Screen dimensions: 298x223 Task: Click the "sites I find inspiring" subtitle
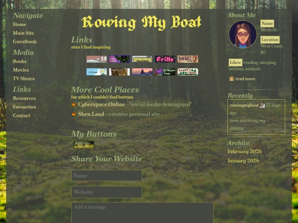click(91, 47)
